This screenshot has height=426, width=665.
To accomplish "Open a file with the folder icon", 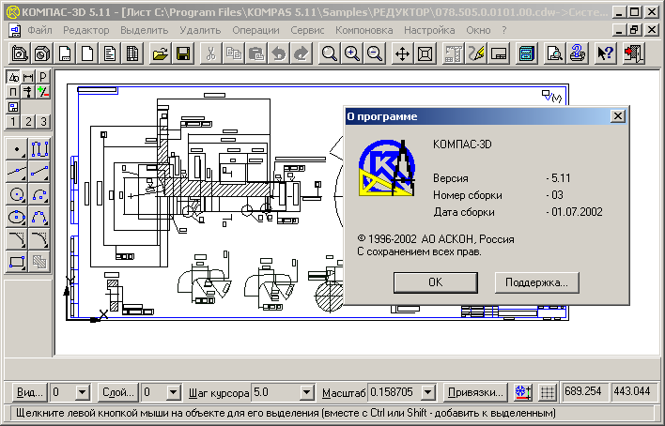I will point(161,53).
